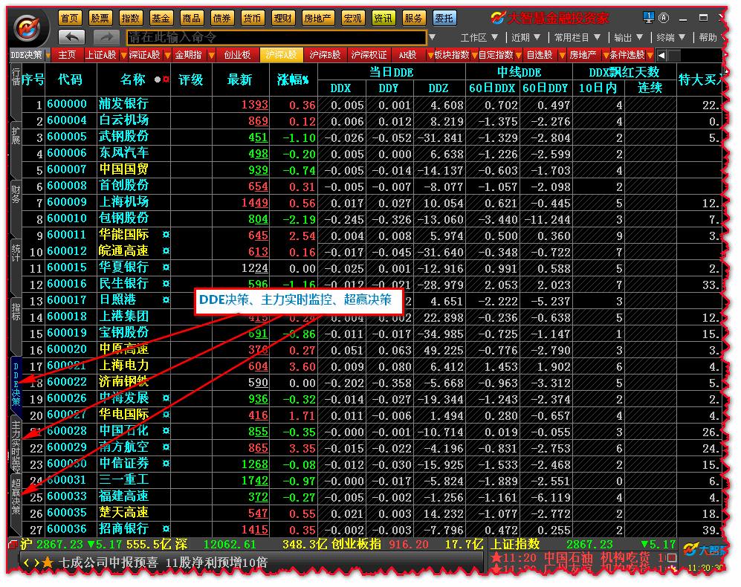Expand the dropdown arrow after 条件选股
Screen dimensions: 741x587
coord(650,55)
